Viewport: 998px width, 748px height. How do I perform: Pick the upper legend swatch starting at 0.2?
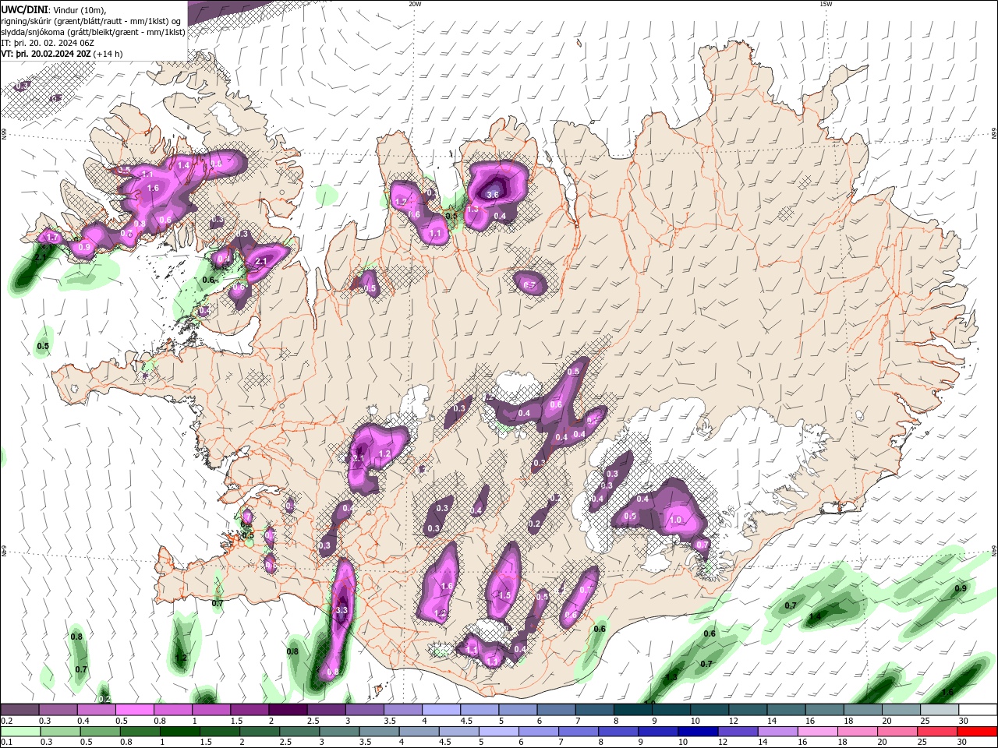tap(19, 710)
